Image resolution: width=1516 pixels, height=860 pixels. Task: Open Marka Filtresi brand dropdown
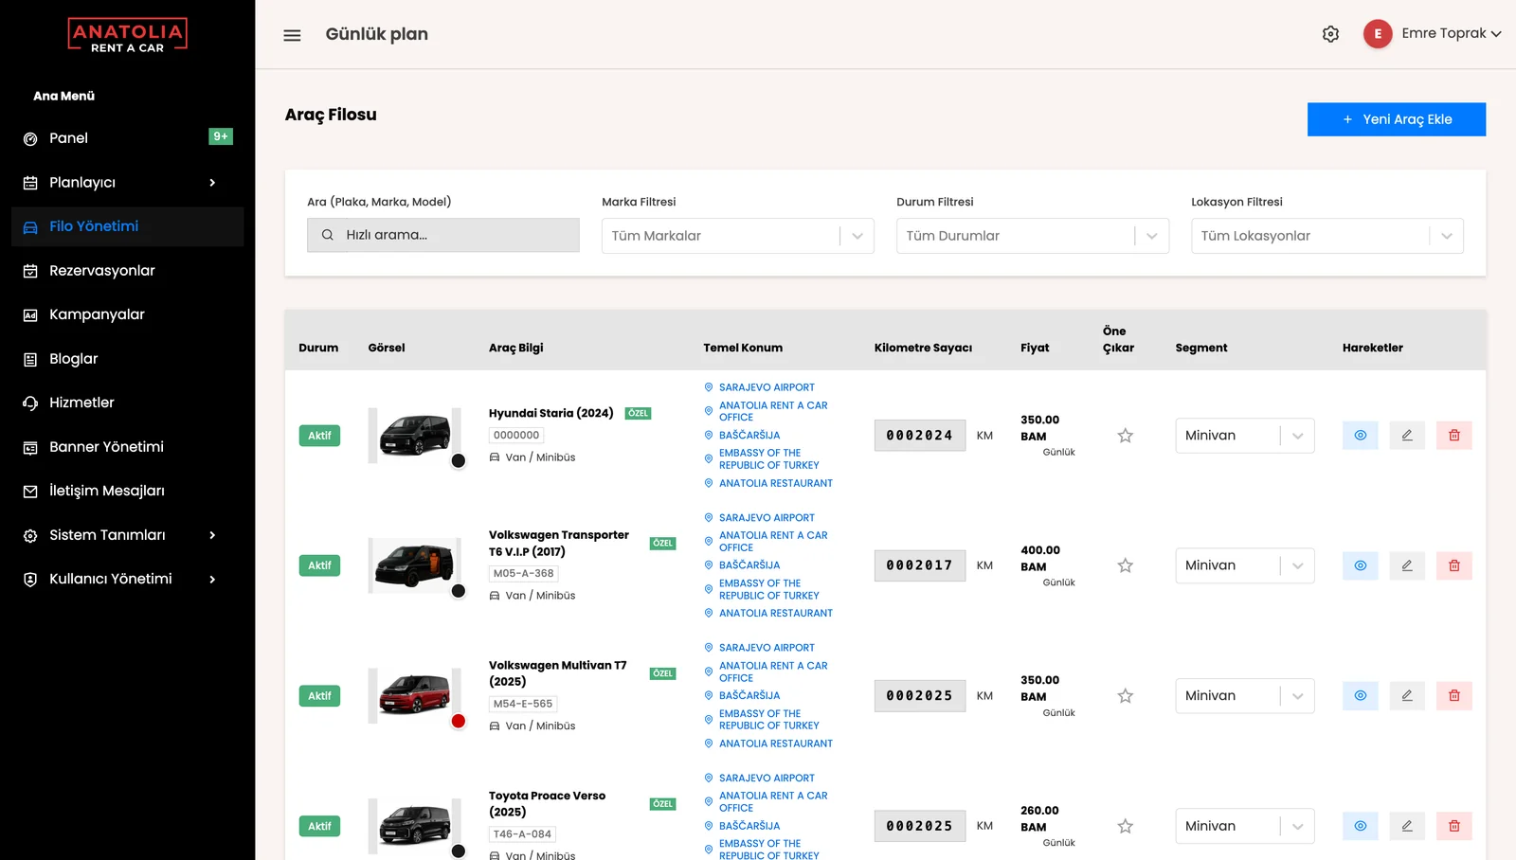pos(737,236)
